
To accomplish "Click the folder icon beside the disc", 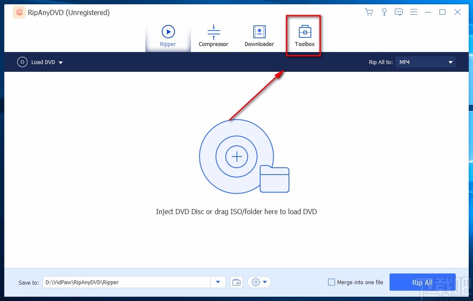I will [x=274, y=179].
